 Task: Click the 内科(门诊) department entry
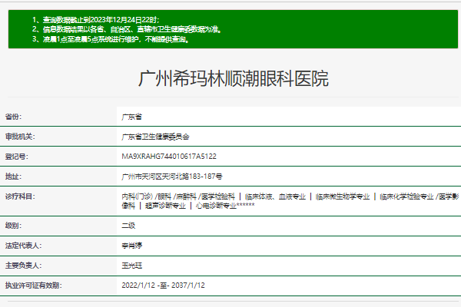tap(138, 196)
